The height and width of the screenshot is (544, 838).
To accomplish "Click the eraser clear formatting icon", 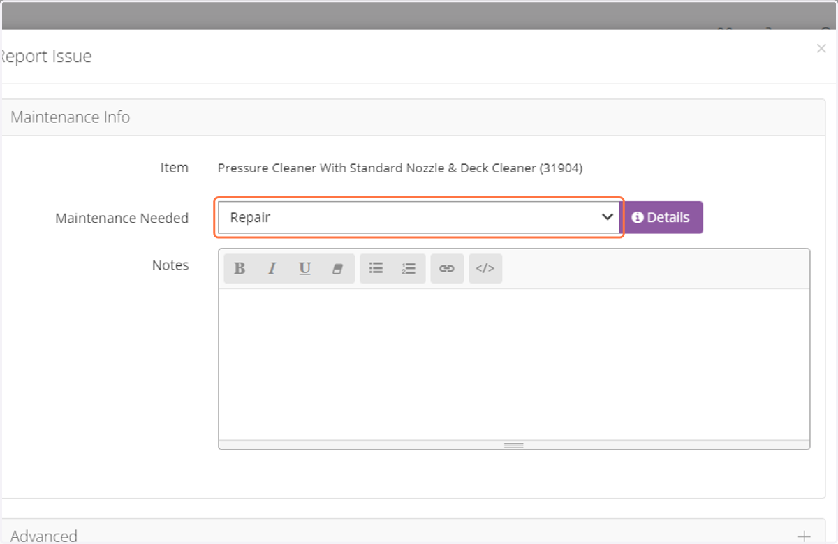I will point(337,269).
